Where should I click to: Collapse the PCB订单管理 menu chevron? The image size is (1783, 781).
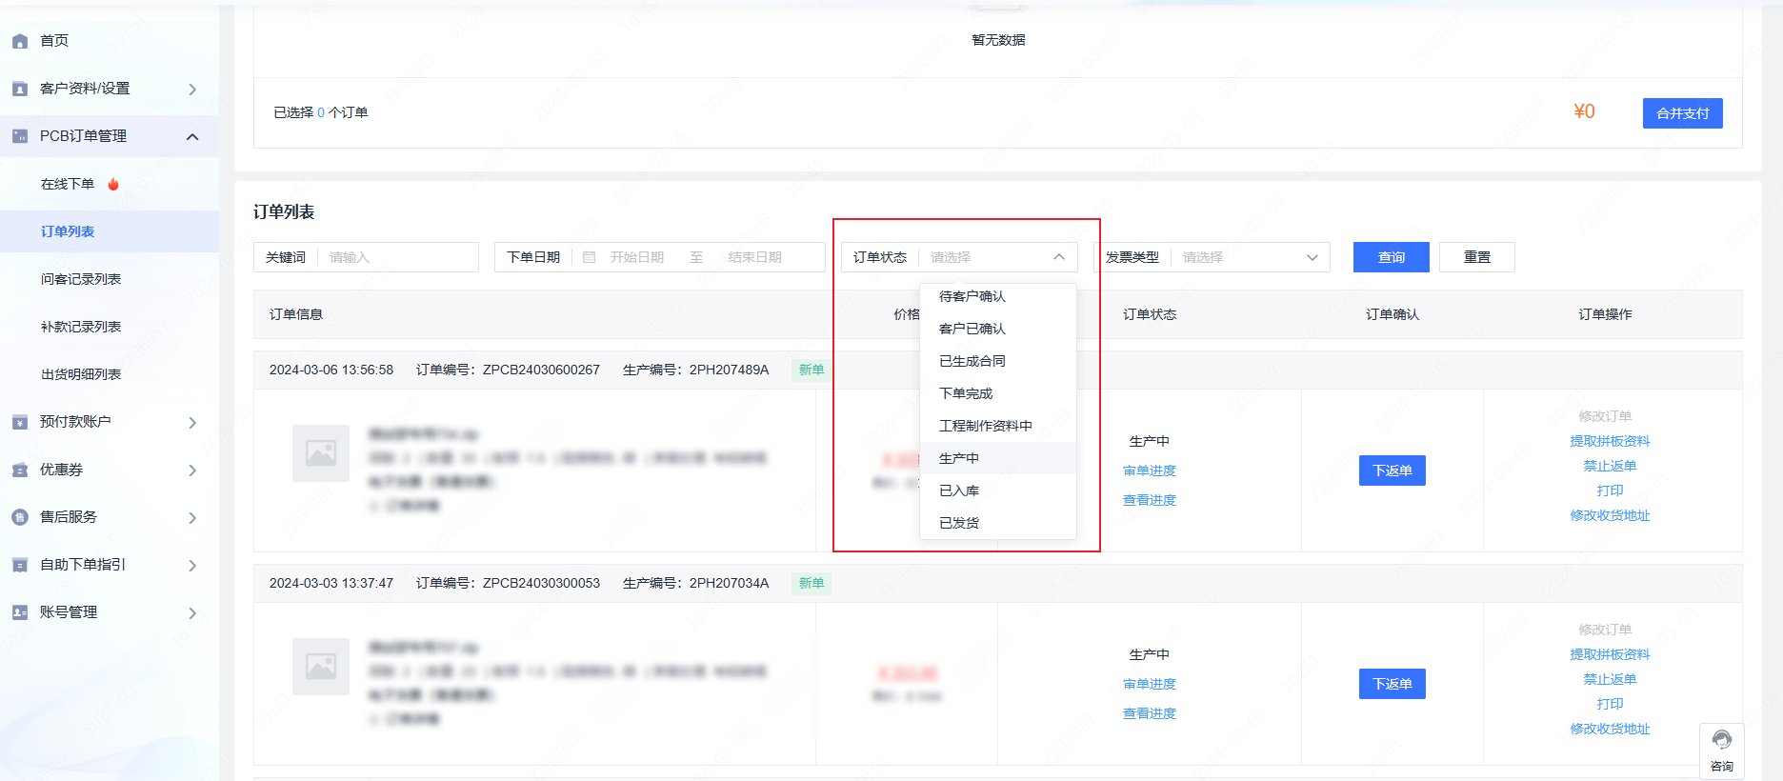coord(192,136)
